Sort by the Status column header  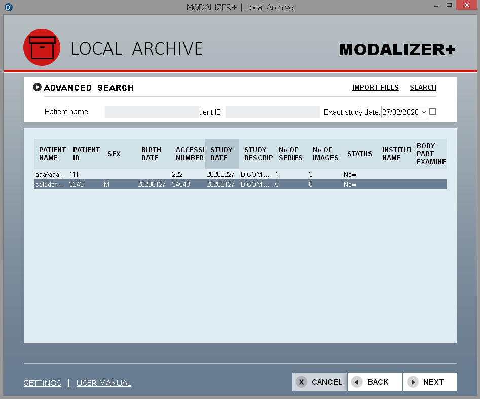[359, 154]
